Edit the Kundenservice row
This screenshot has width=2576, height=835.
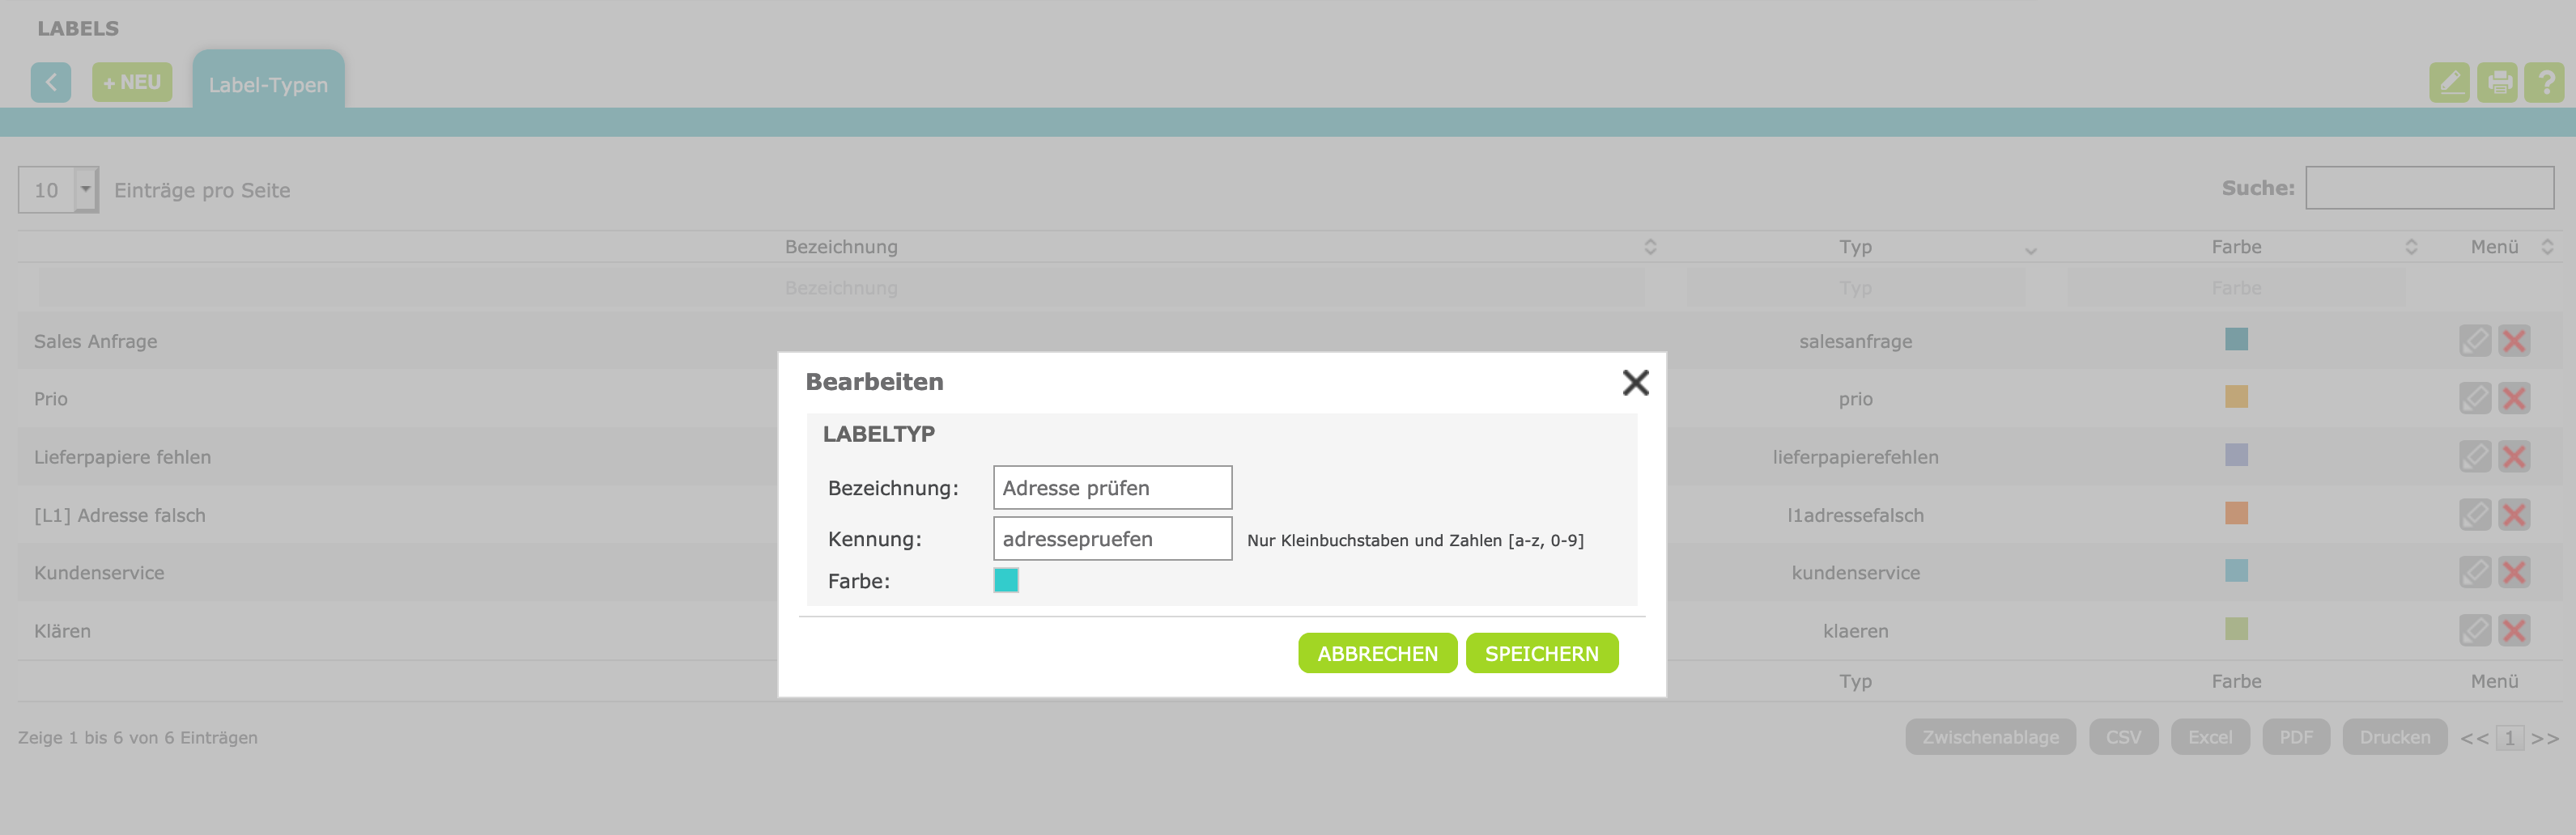(x=2475, y=573)
